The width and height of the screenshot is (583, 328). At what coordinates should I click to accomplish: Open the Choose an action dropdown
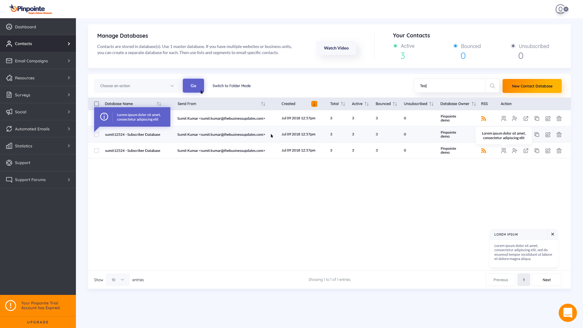tap(137, 86)
